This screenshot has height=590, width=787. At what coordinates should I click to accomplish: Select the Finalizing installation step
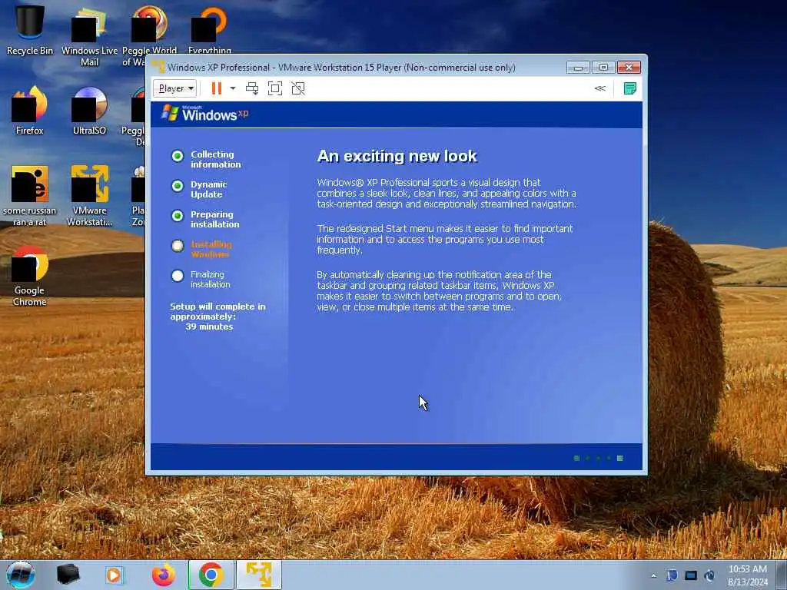201,279
